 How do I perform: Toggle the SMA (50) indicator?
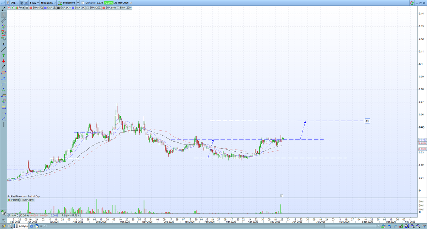pos(36,7)
